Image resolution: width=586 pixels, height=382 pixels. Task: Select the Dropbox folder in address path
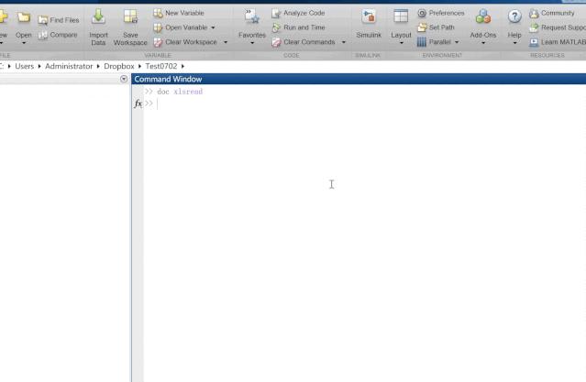pyautogui.click(x=119, y=66)
